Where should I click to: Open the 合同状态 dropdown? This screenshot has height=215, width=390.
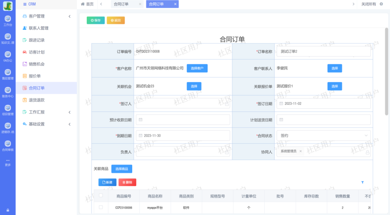pos(323,135)
